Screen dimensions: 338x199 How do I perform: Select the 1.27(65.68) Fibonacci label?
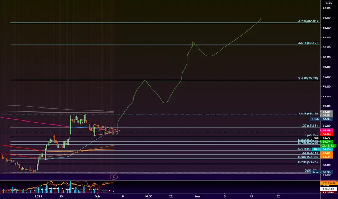[309, 126]
